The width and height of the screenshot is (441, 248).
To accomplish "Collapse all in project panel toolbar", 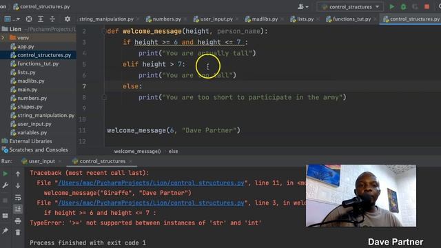I will tap(52, 19).
